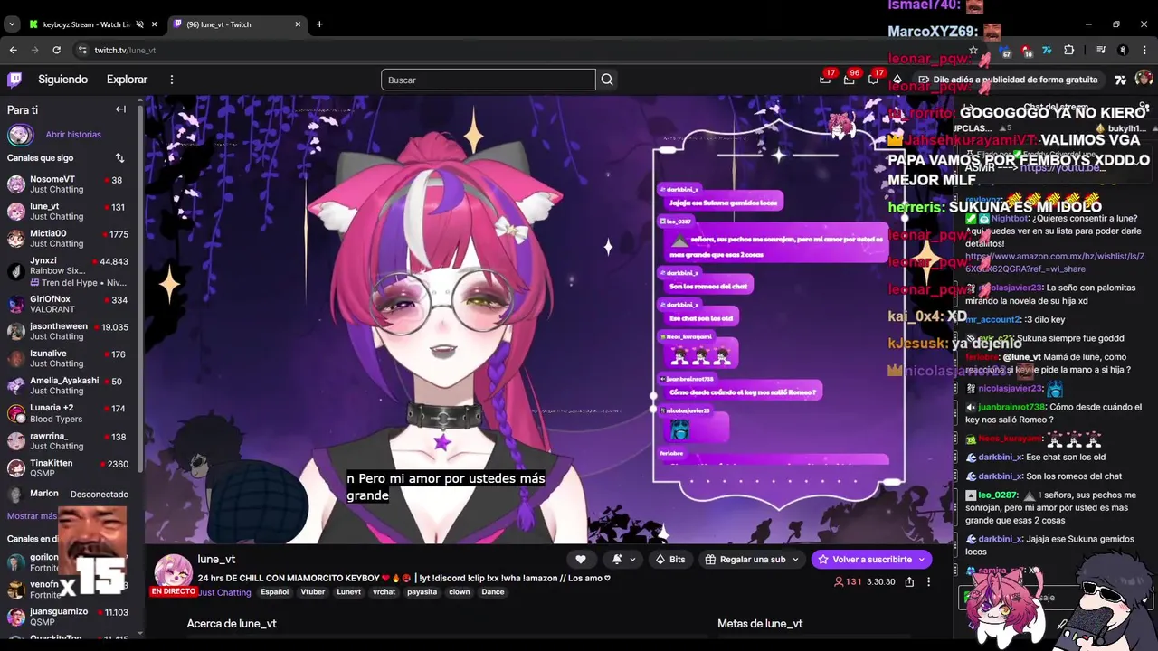Viewport: 1158px width, 651px height.
Task: Click Dile adiós a publicidad de forma gratuita
Action: tap(1009, 80)
